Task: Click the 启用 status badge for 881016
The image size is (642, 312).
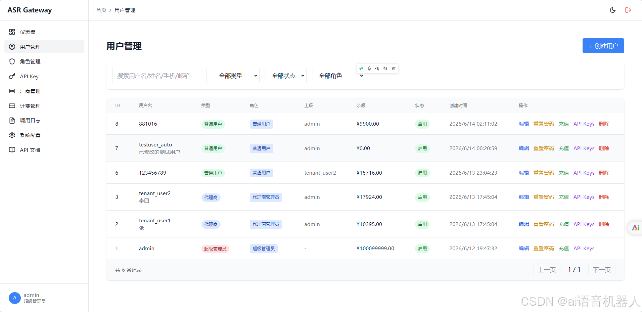Action: pyautogui.click(x=422, y=124)
